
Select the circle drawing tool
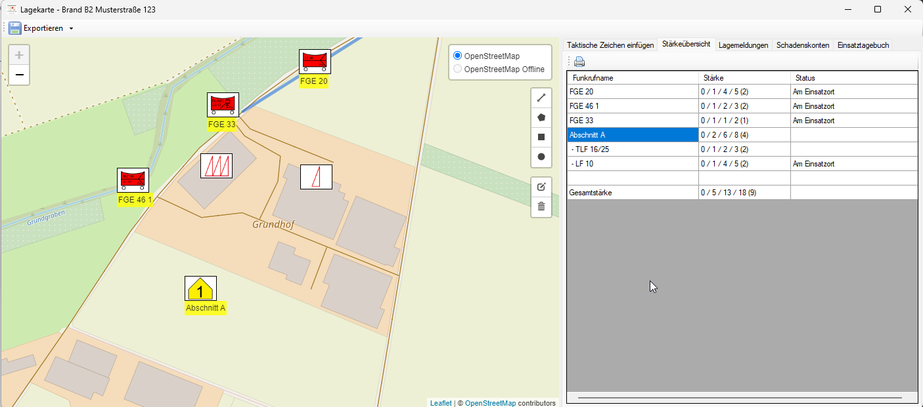point(541,157)
